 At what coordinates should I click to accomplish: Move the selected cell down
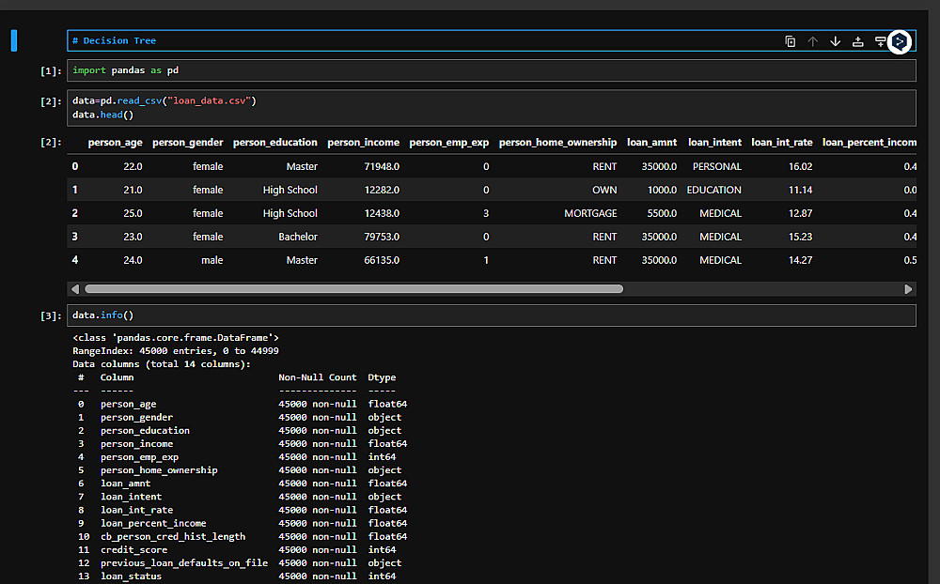click(836, 41)
